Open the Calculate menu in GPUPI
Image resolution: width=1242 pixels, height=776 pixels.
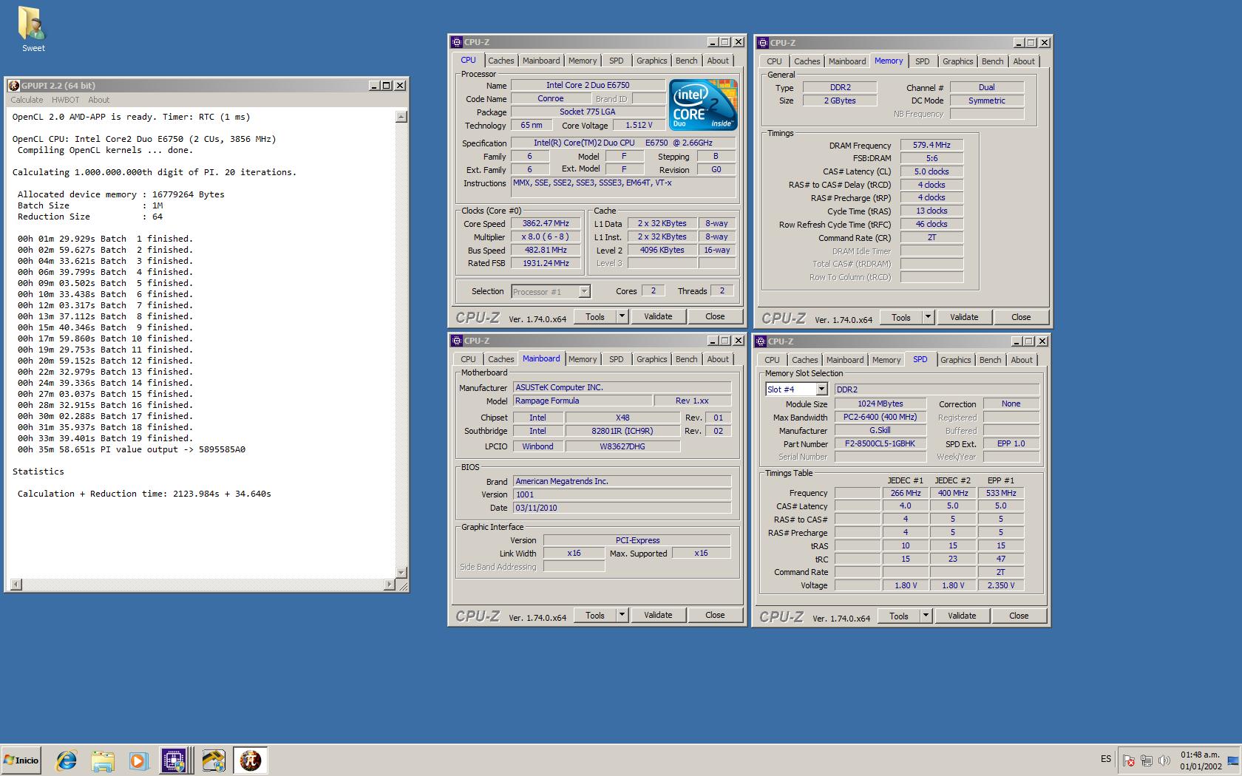click(x=27, y=100)
